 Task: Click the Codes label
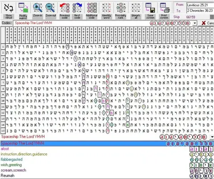pyautogui.click(x=7, y=23)
